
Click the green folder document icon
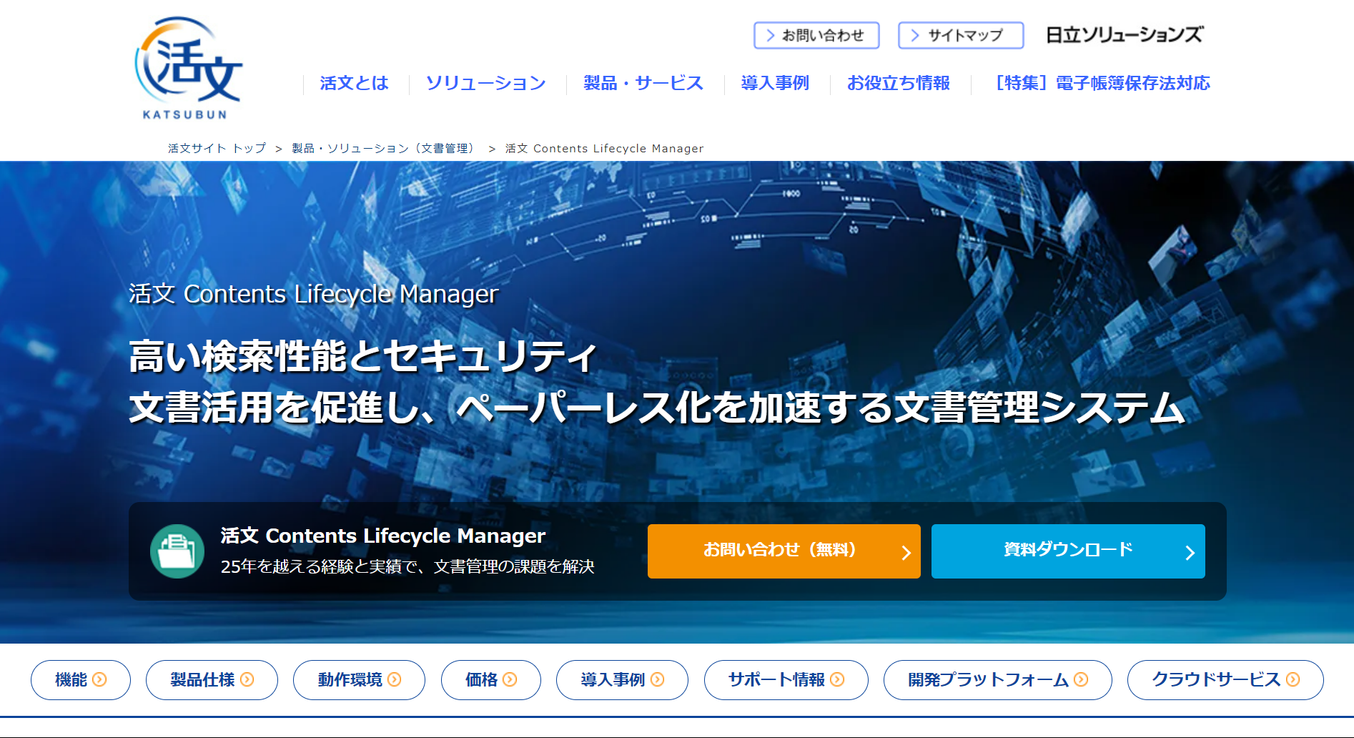177,551
